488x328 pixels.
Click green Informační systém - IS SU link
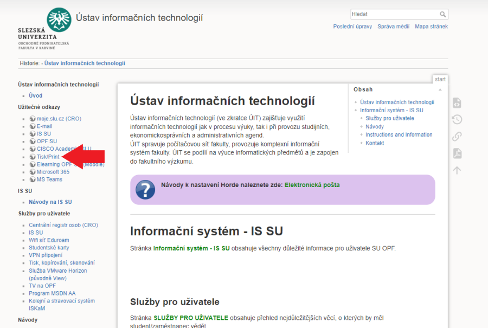pos(191,248)
